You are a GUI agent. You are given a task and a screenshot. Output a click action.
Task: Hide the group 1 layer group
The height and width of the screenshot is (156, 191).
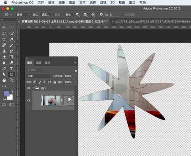tap(29, 88)
